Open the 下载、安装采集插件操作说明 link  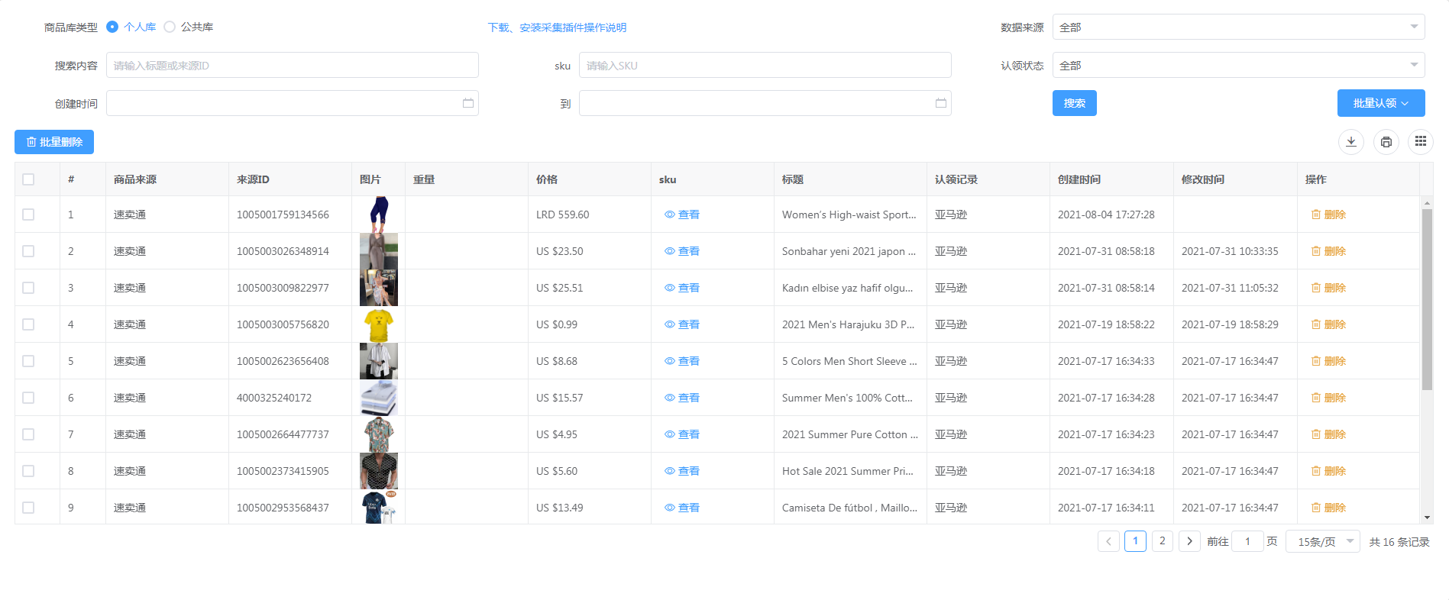pos(557,27)
